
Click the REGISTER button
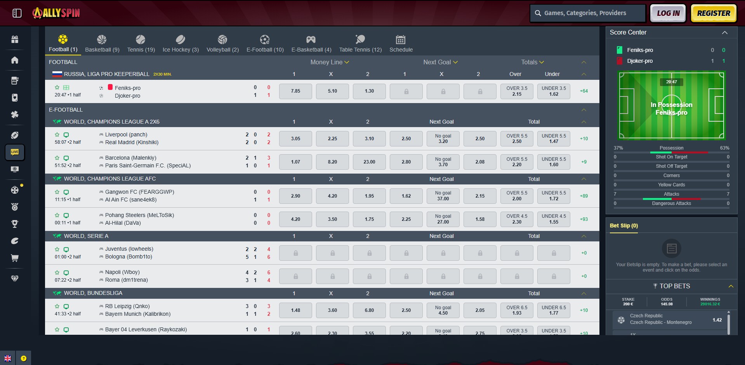tap(714, 13)
